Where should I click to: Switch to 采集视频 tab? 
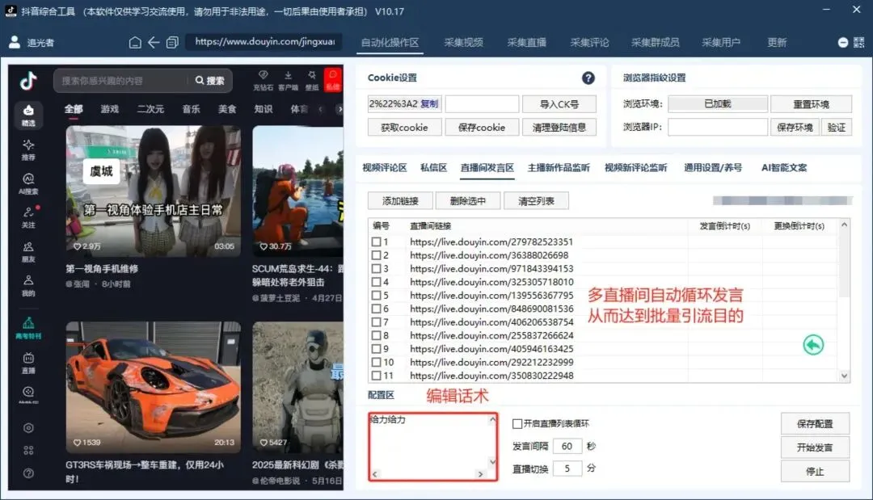click(x=463, y=43)
